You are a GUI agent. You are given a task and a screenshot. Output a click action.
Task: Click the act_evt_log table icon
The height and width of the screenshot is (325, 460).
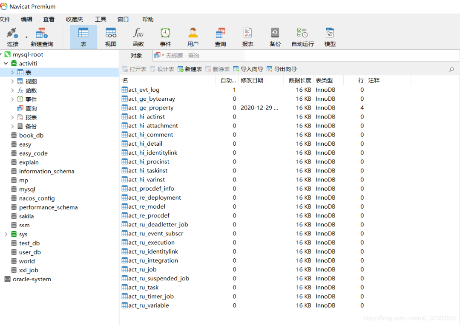(x=125, y=90)
